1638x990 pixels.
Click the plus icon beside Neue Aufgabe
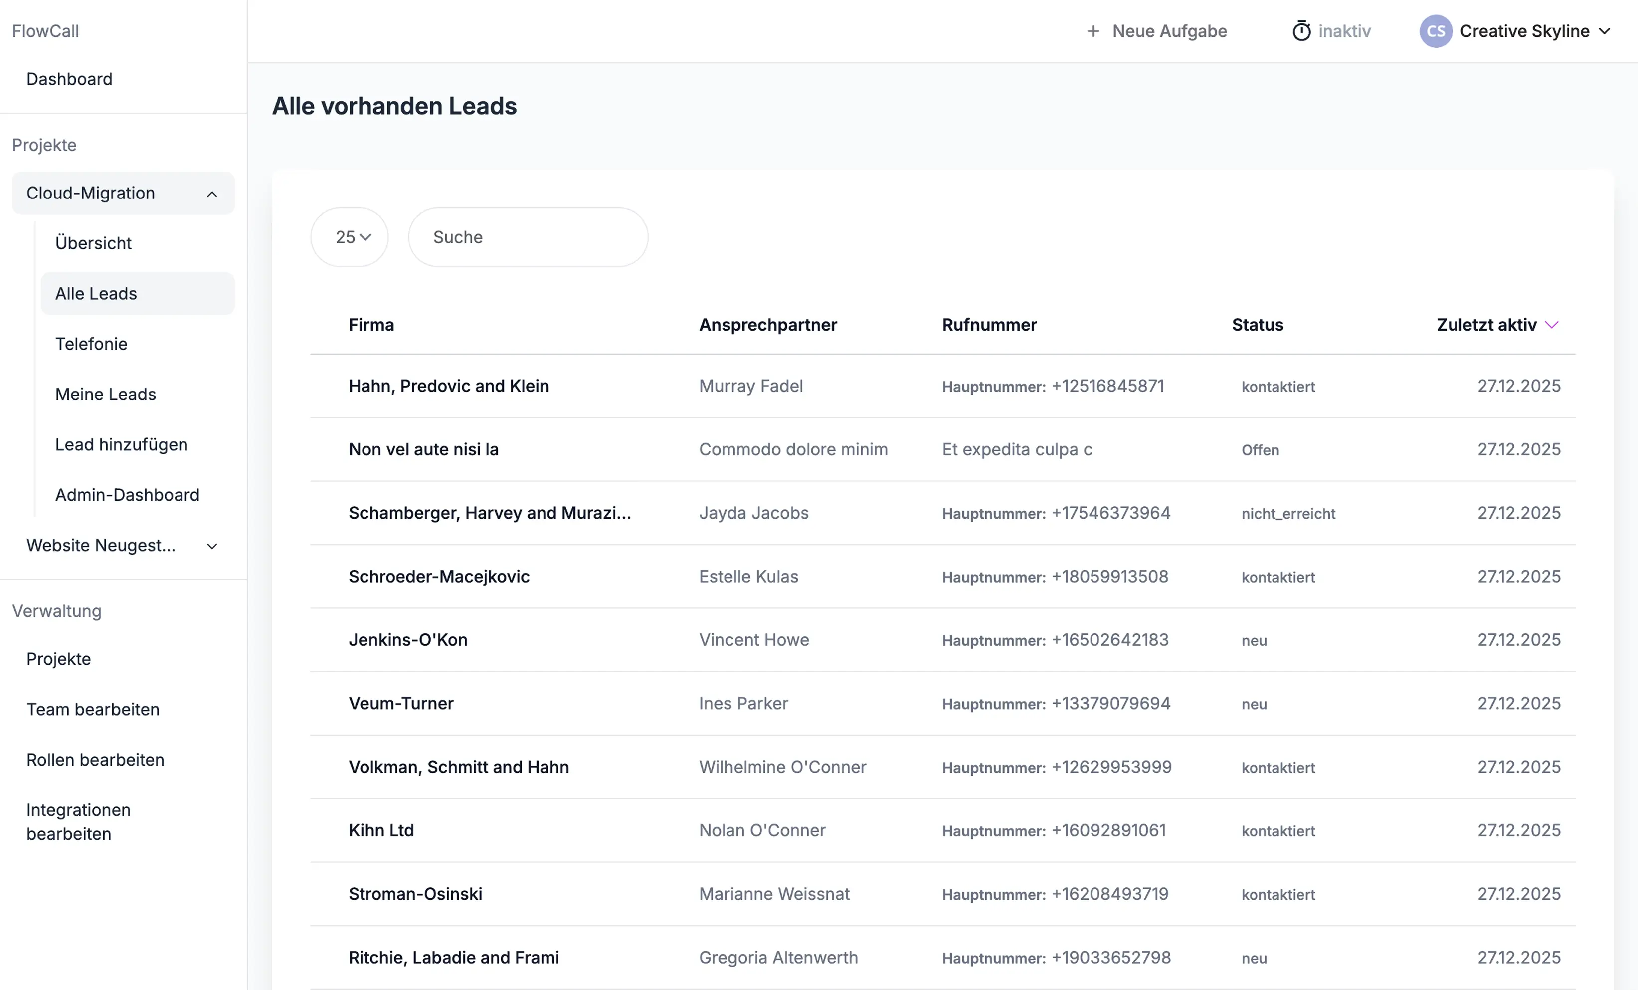click(1093, 31)
